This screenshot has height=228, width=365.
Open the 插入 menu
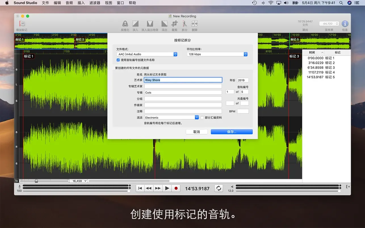click(x=81, y=3)
